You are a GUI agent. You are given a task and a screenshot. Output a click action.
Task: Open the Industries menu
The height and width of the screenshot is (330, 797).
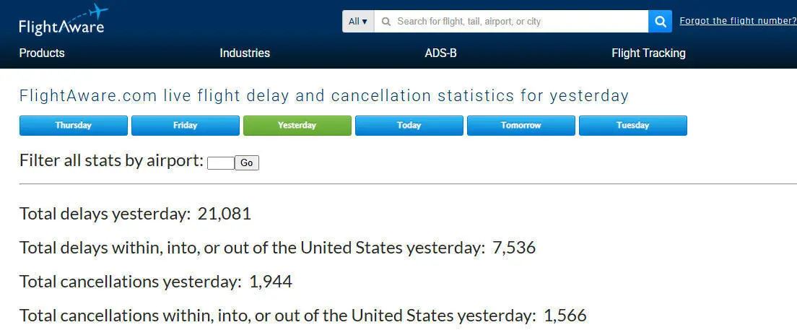click(245, 53)
